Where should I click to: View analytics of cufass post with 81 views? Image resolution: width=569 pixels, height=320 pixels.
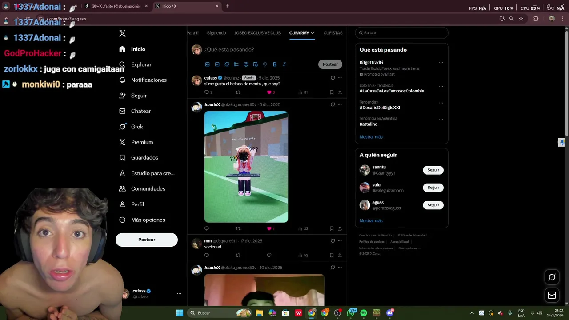coord(303,92)
